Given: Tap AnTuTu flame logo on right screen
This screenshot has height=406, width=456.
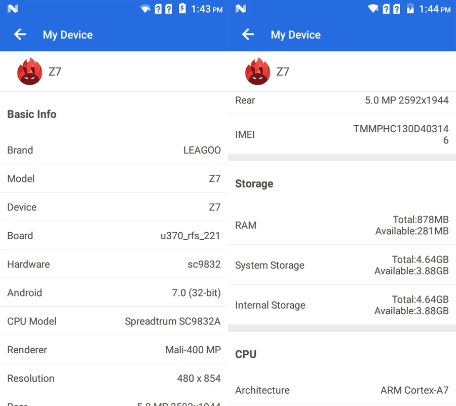Looking at the screenshot, I should (x=257, y=71).
